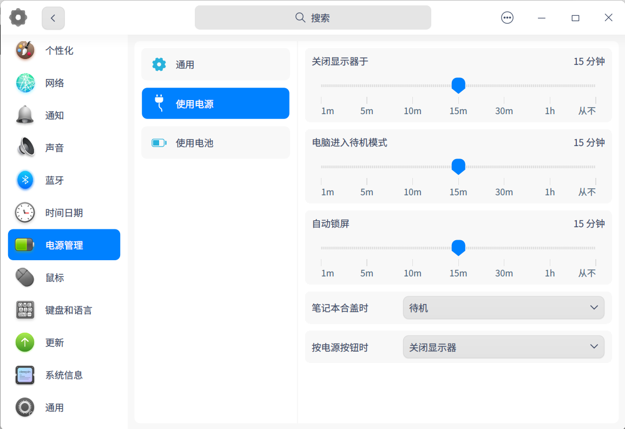Image resolution: width=625 pixels, height=429 pixels.
Task: Open the System Info deepin icon
Action: click(25, 374)
